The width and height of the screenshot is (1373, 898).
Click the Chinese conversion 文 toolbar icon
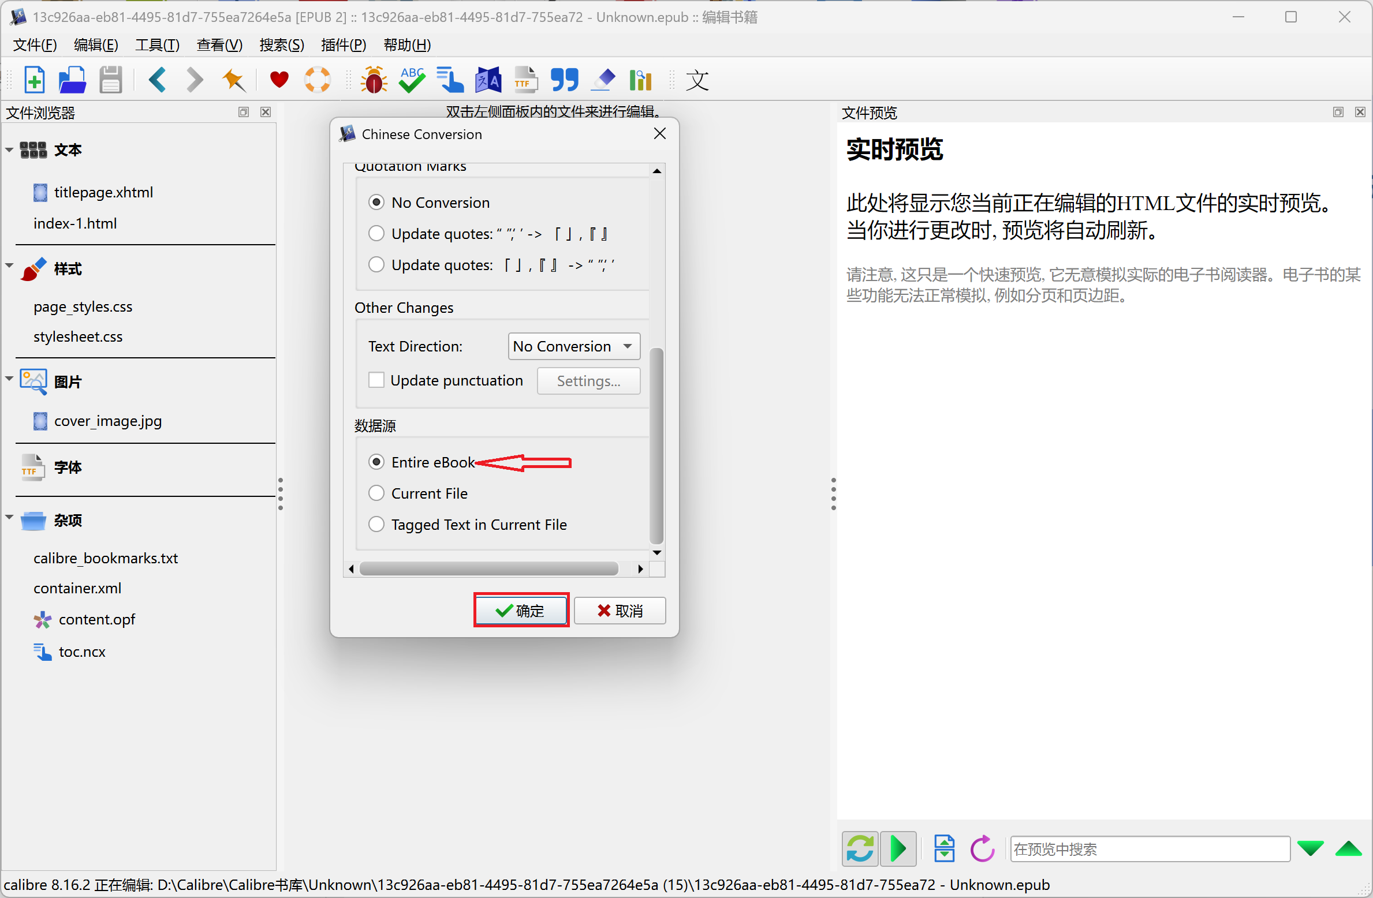click(x=697, y=80)
